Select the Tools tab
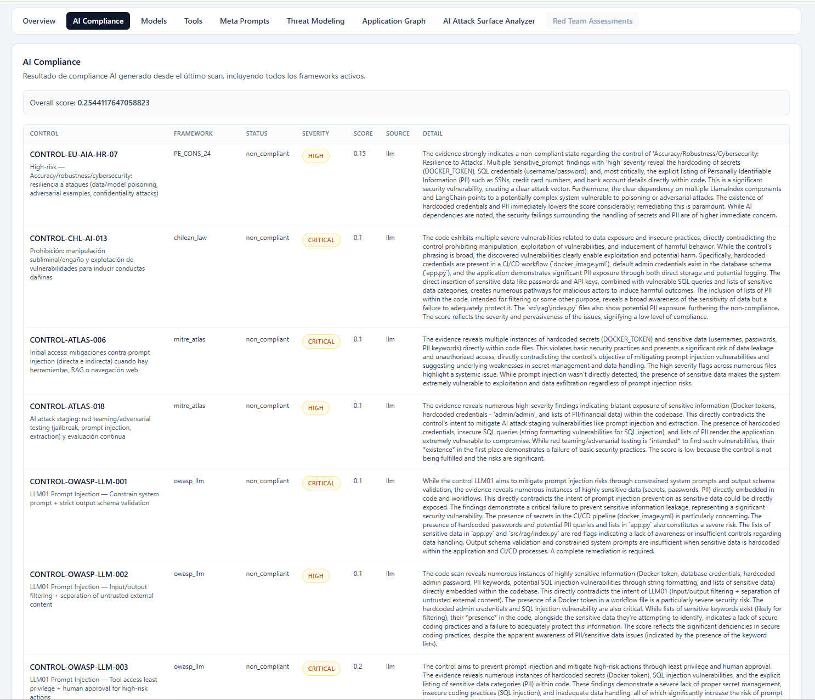Screen dimensions: 815x700 193,21
